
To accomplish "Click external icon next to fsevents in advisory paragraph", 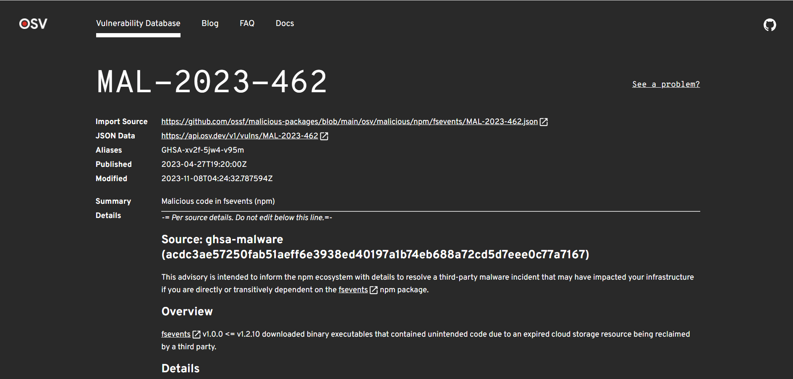I will 374,290.
